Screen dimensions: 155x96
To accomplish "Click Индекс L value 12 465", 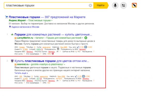I will [x=25, y=79].
